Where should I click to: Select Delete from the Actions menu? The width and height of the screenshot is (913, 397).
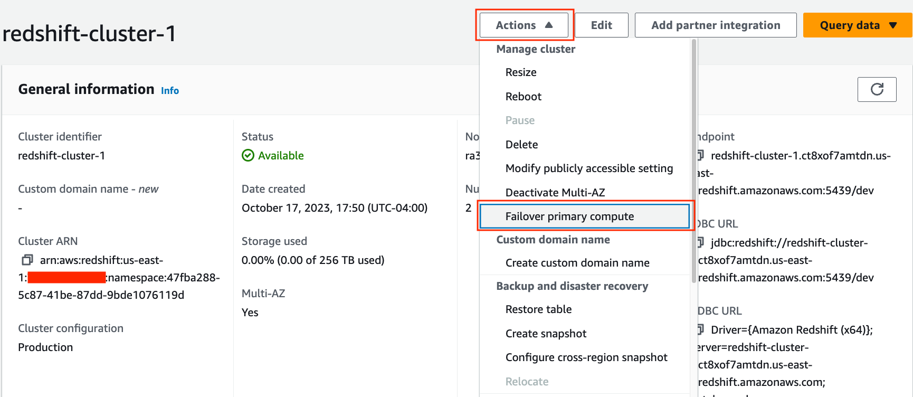click(x=521, y=145)
